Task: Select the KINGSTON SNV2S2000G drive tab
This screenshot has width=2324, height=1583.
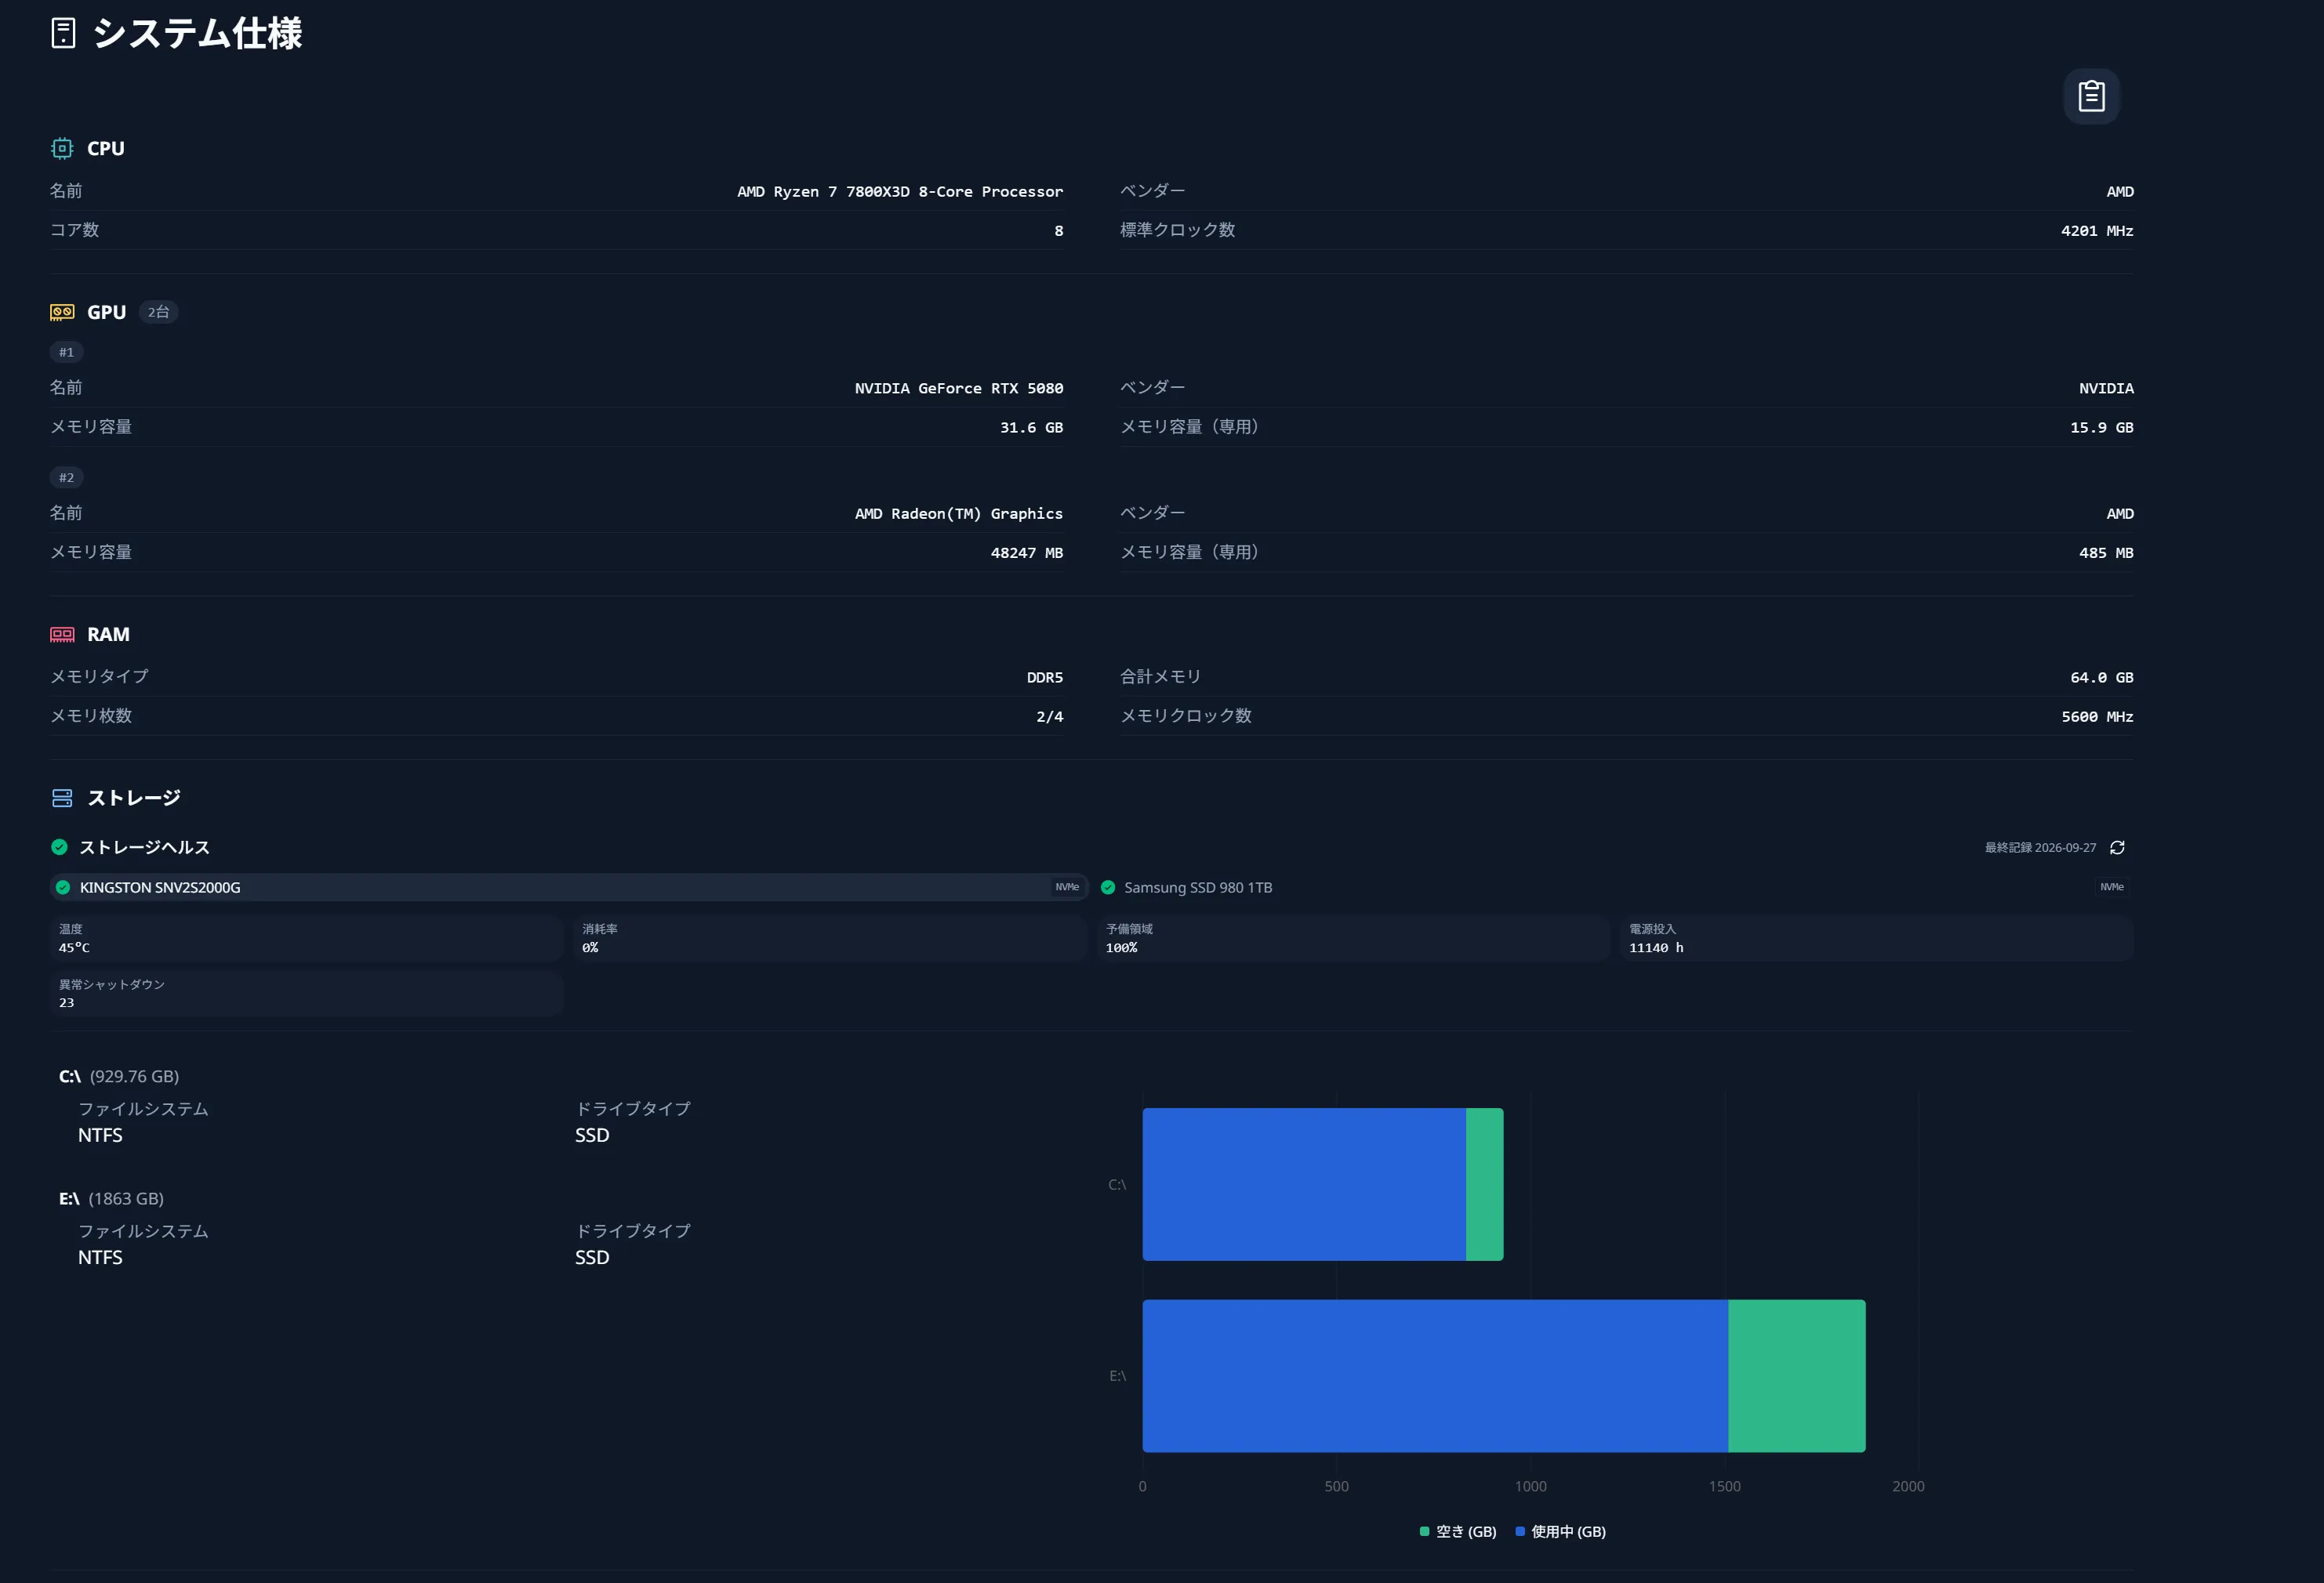Action: (569, 887)
